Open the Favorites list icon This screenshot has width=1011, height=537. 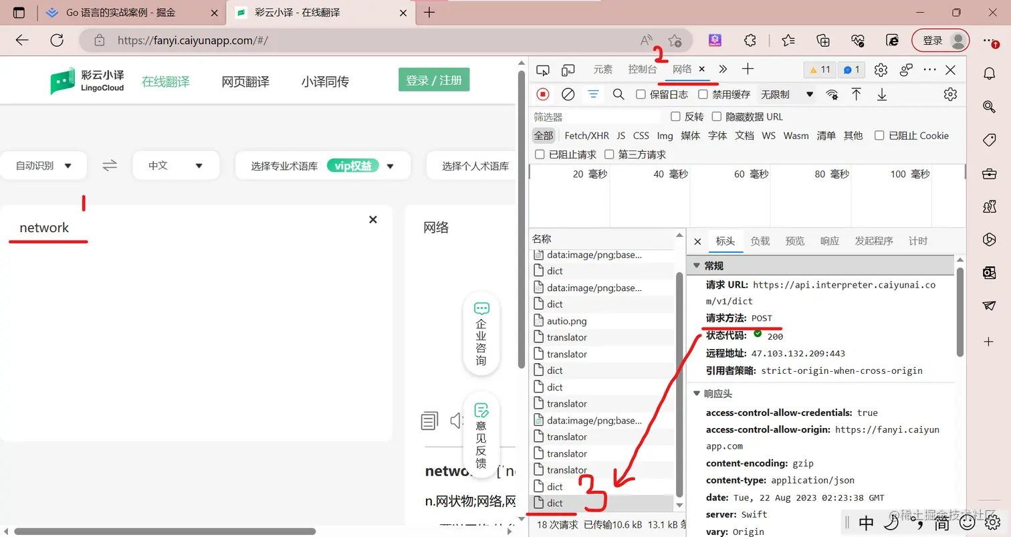click(788, 40)
